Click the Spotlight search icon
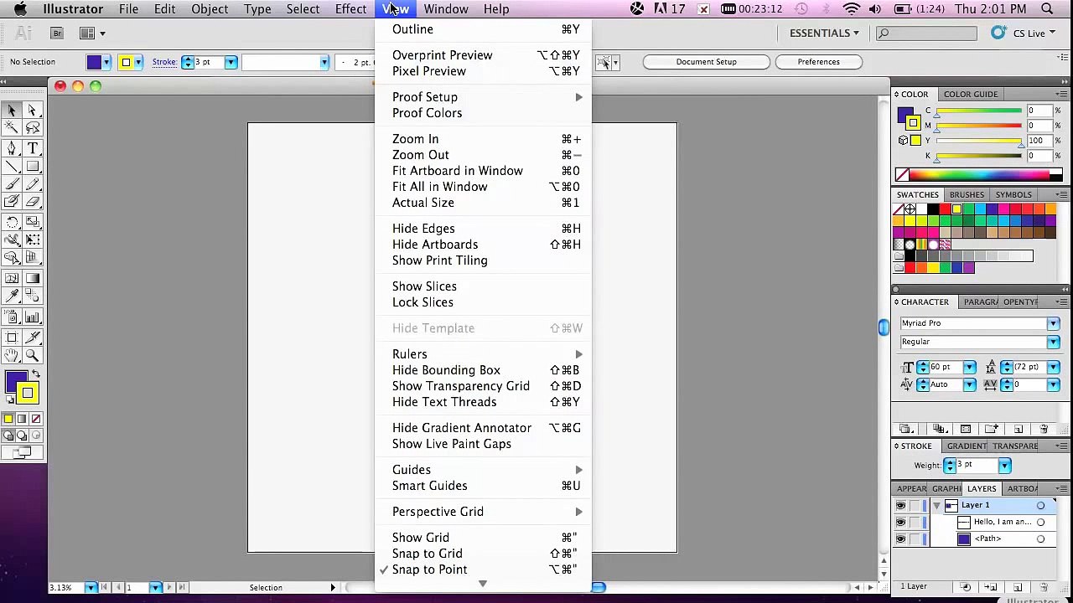This screenshot has height=603, width=1073. pos(1047,9)
